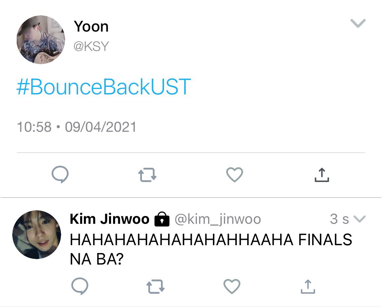Image resolution: width=382 pixels, height=307 pixels.
Task: View Kim Jinwoo's profile picture
Action: pyautogui.click(x=37, y=234)
